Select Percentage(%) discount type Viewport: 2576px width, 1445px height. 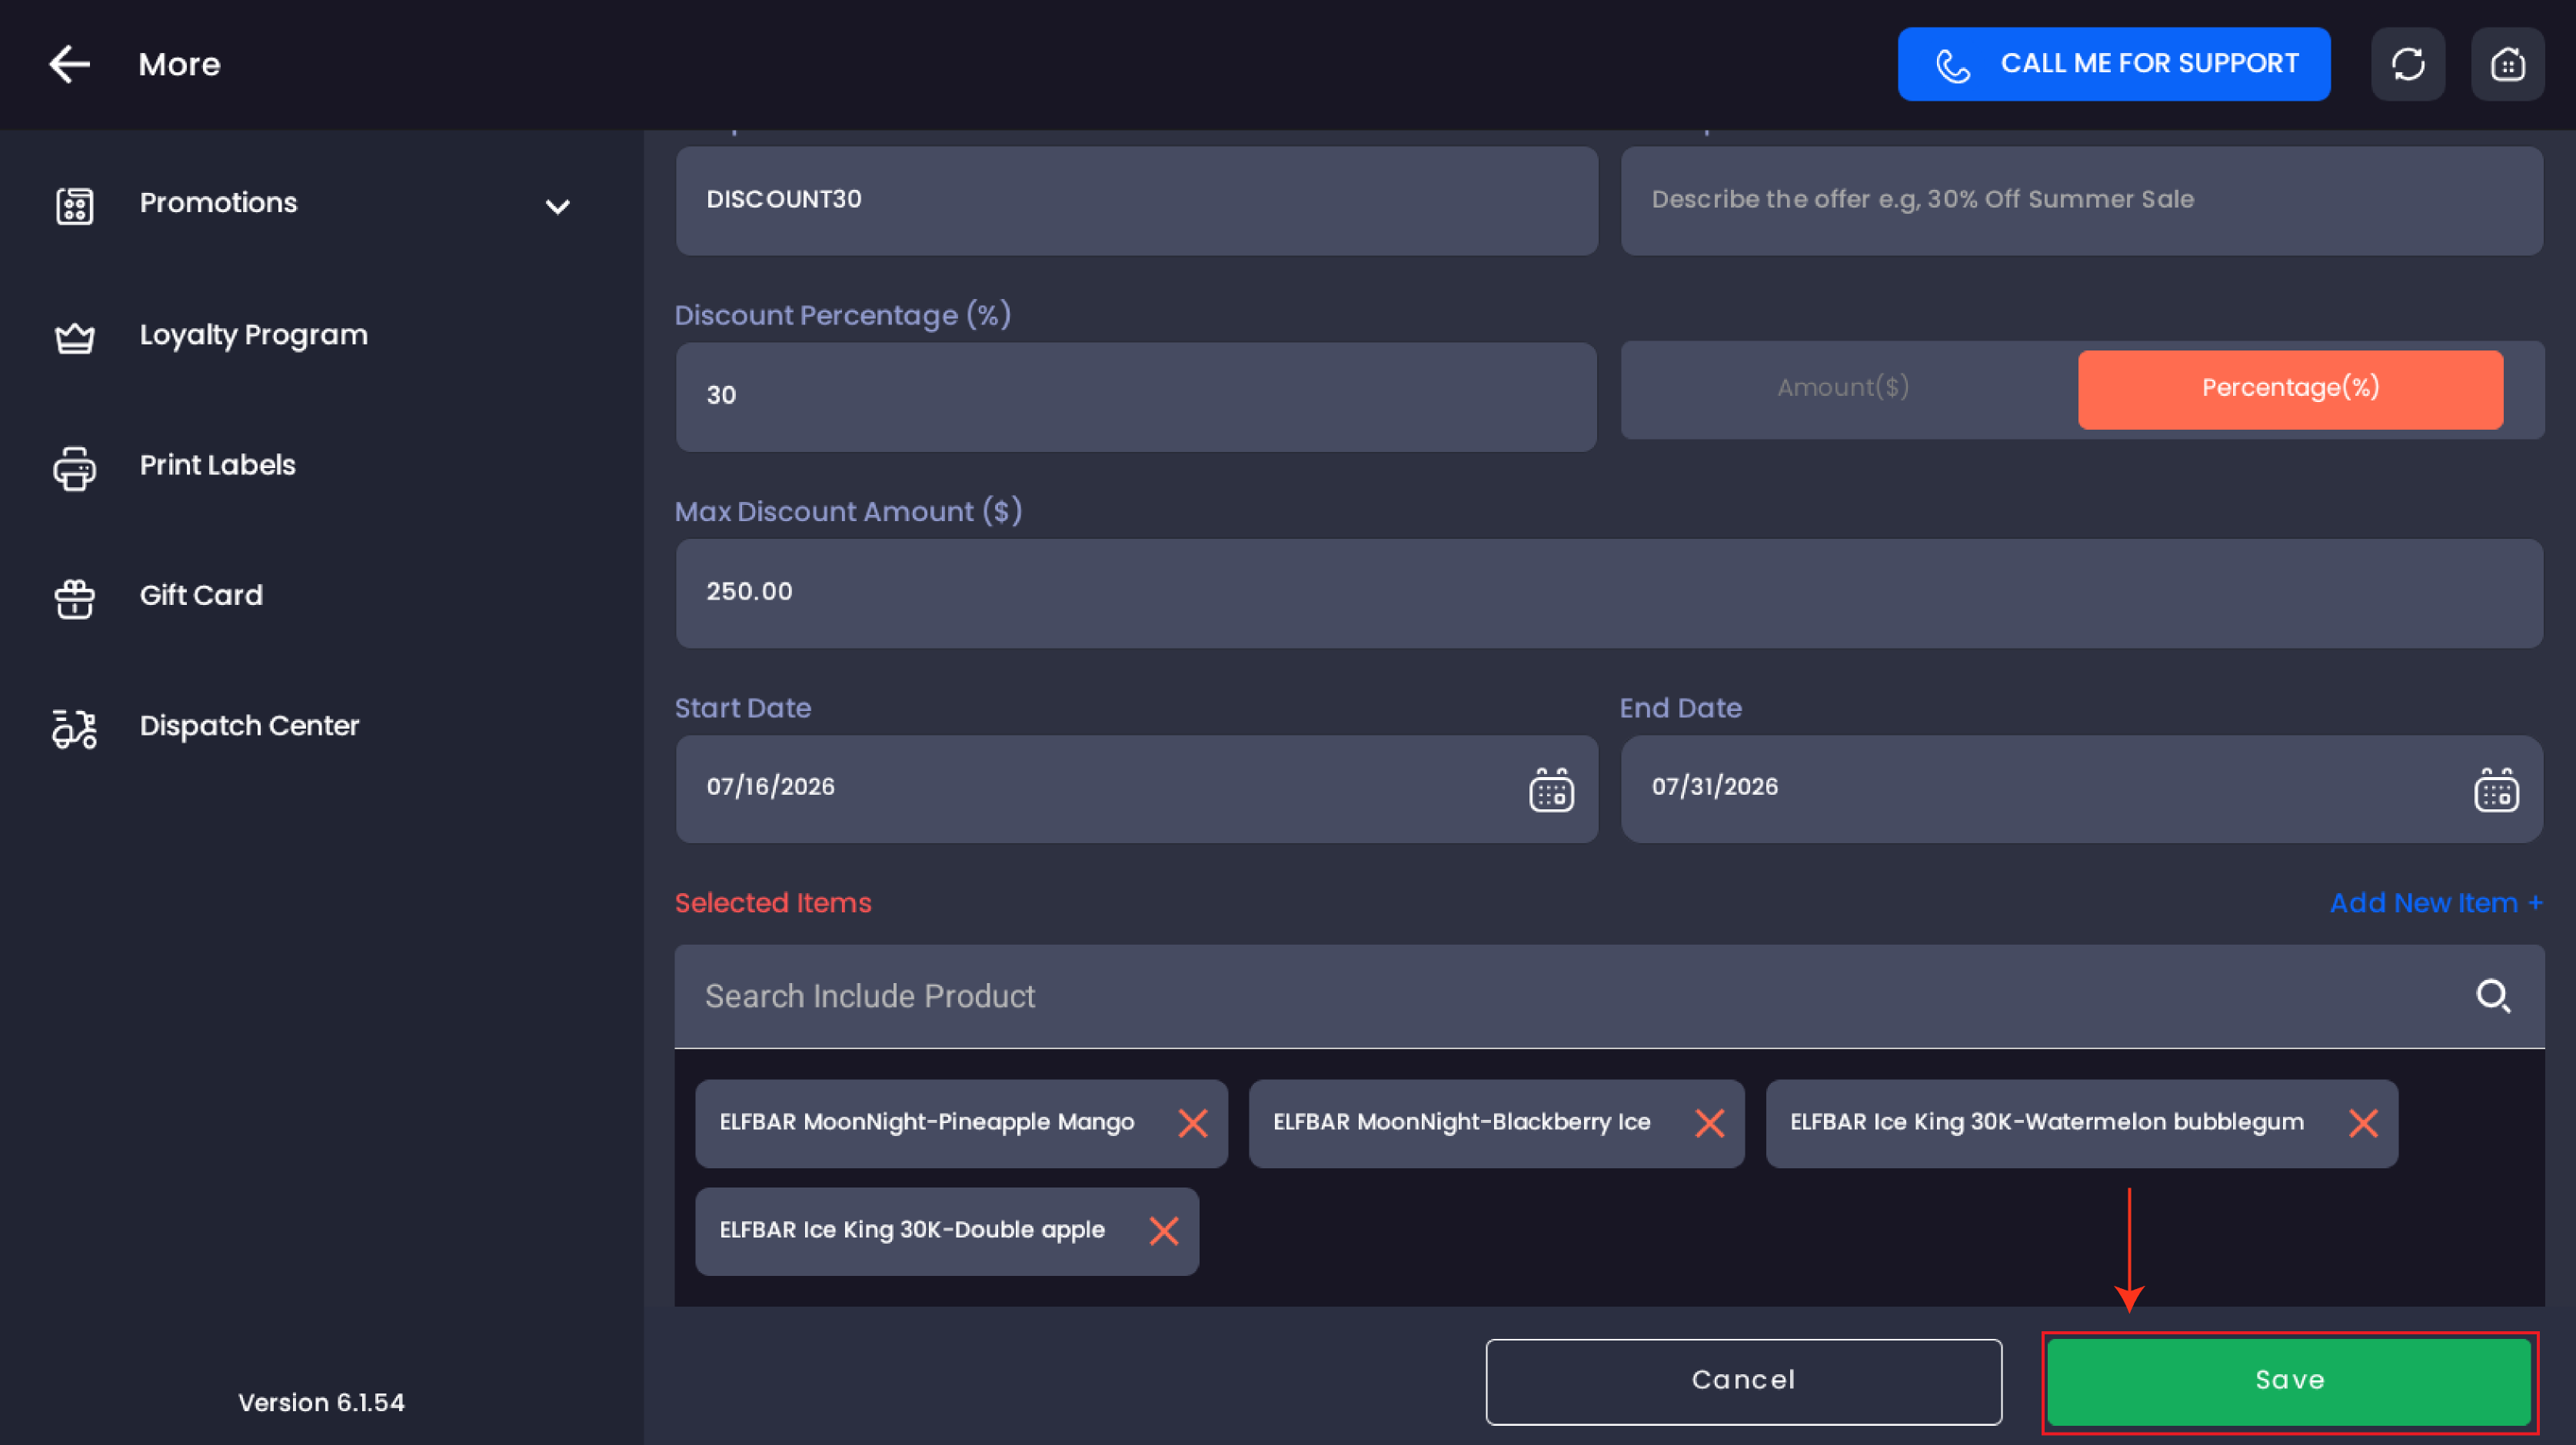[2290, 389]
